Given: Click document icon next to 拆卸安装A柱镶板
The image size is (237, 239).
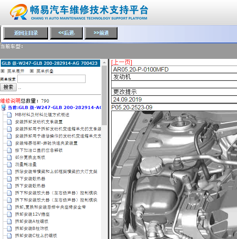Looking at the screenshot, I should point(9,221).
